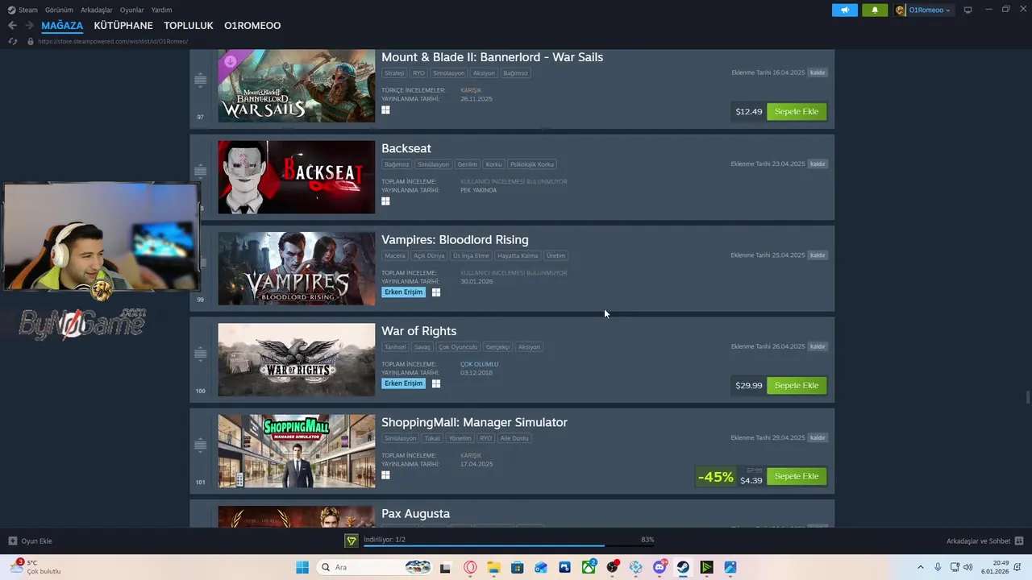Open the O1Romeoo account dropdown

(x=923, y=10)
